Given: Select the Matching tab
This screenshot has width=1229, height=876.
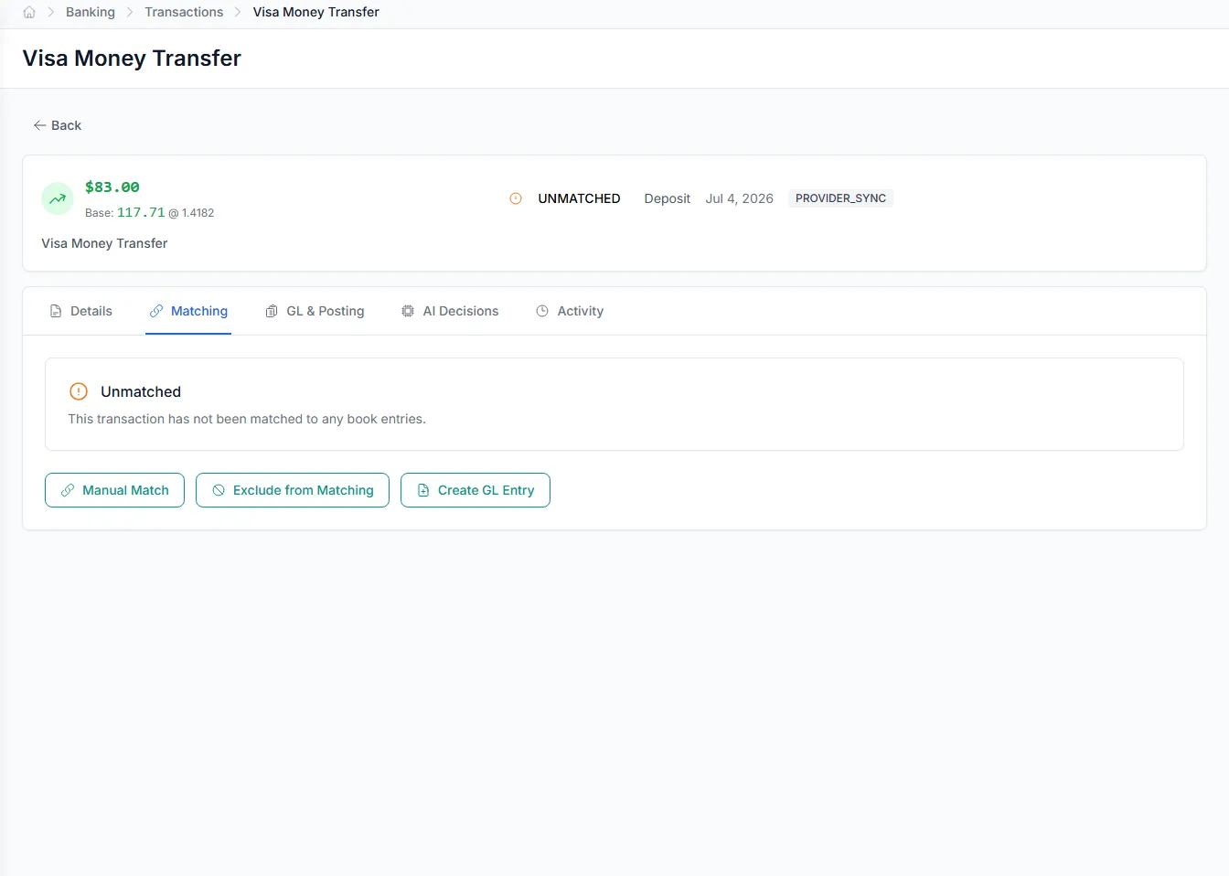Looking at the screenshot, I should pyautogui.click(x=188, y=311).
